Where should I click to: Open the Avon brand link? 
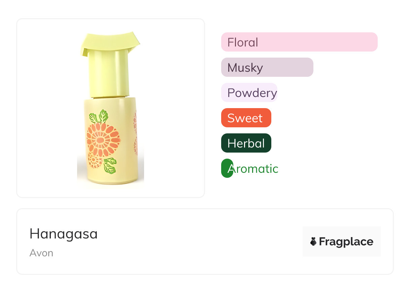(41, 253)
